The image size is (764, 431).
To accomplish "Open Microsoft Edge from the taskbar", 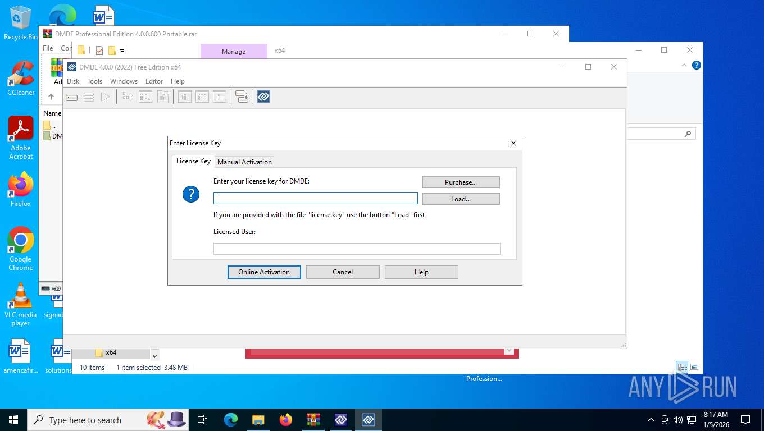I will [x=231, y=420].
